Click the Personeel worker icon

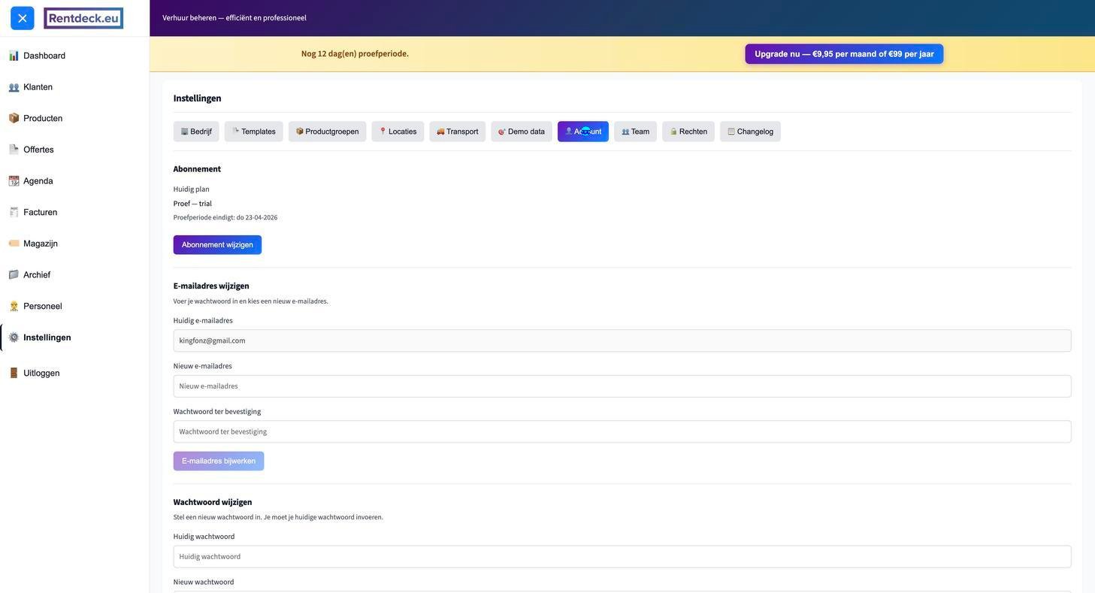pyautogui.click(x=14, y=306)
